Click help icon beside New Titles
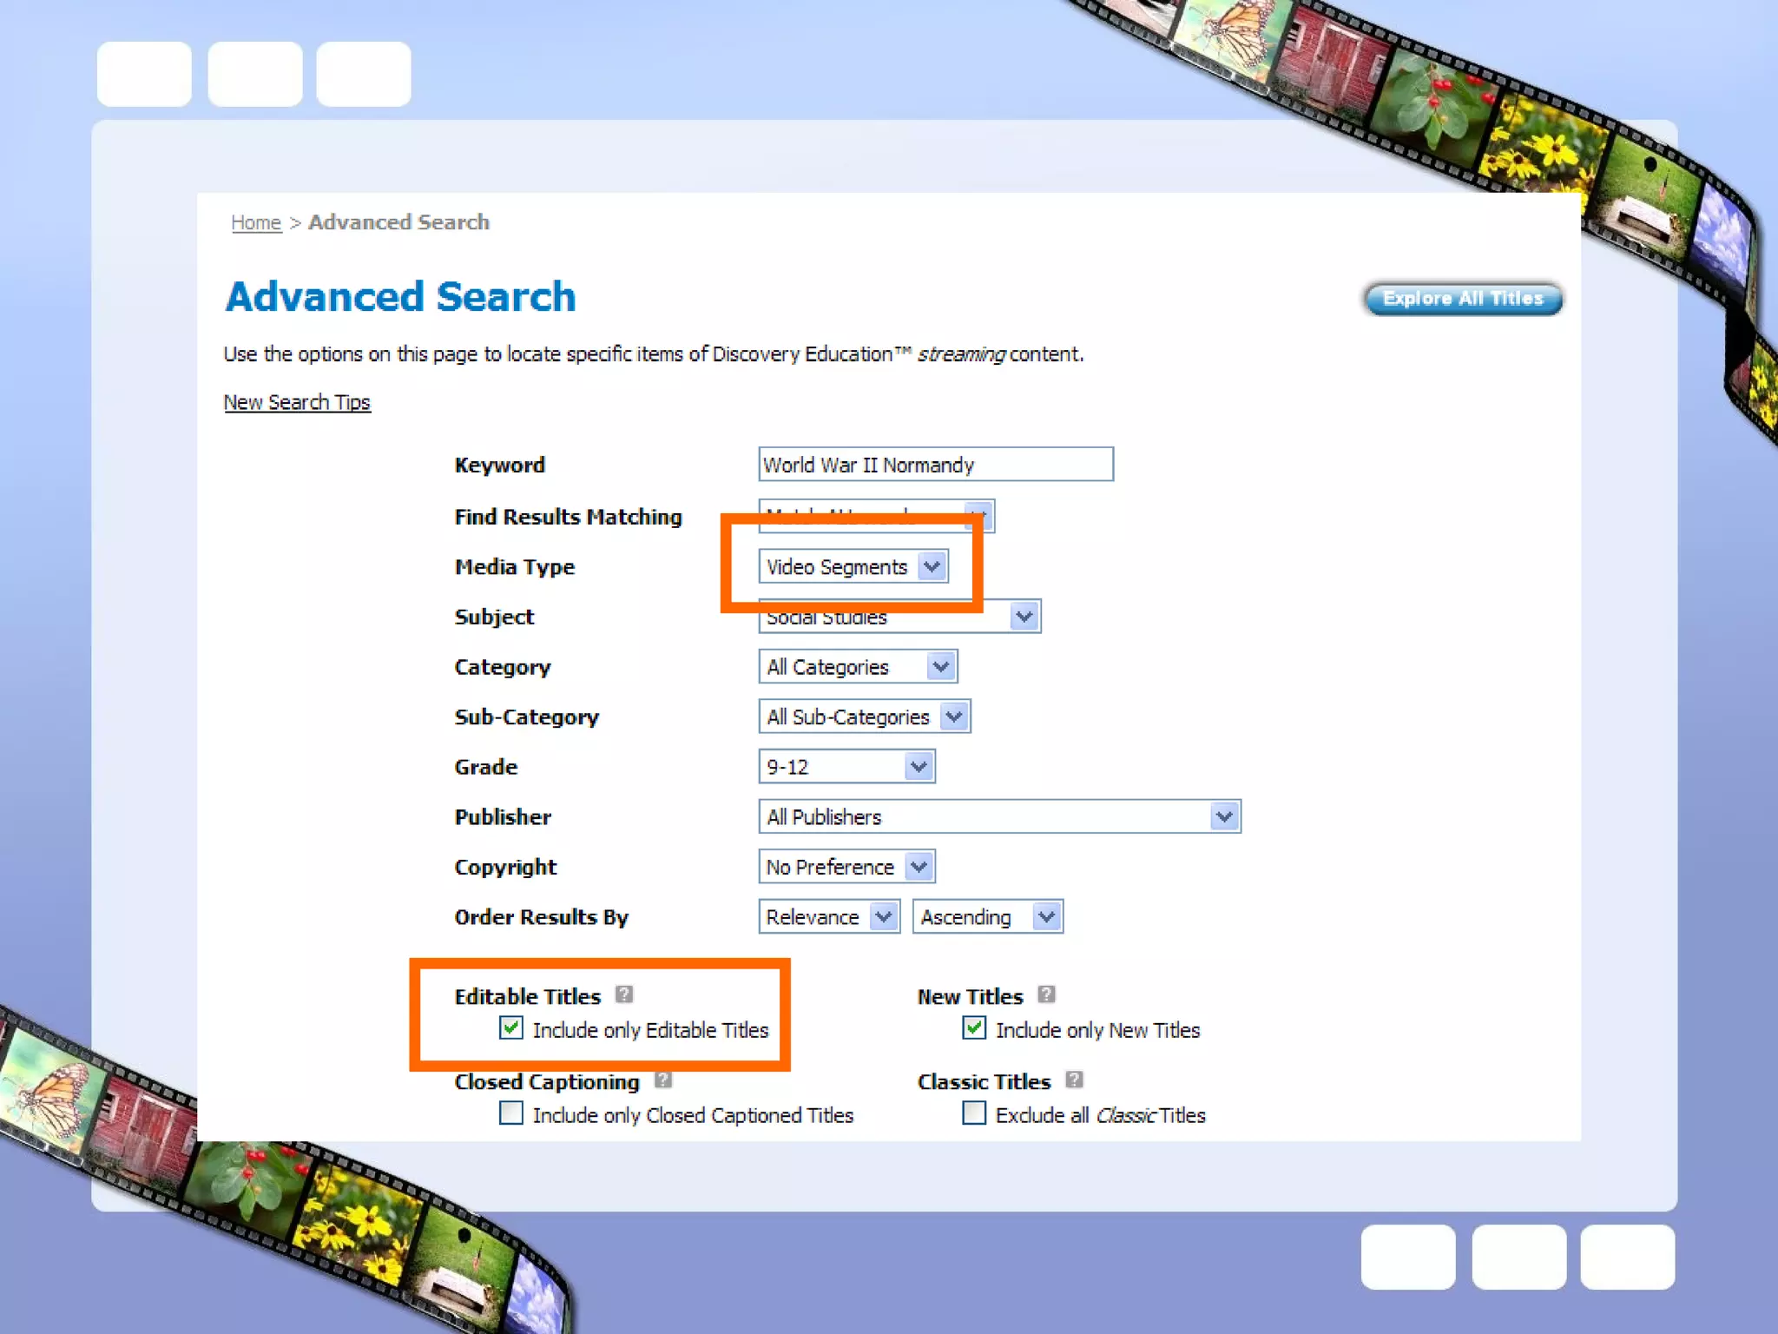 pos(1046,994)
